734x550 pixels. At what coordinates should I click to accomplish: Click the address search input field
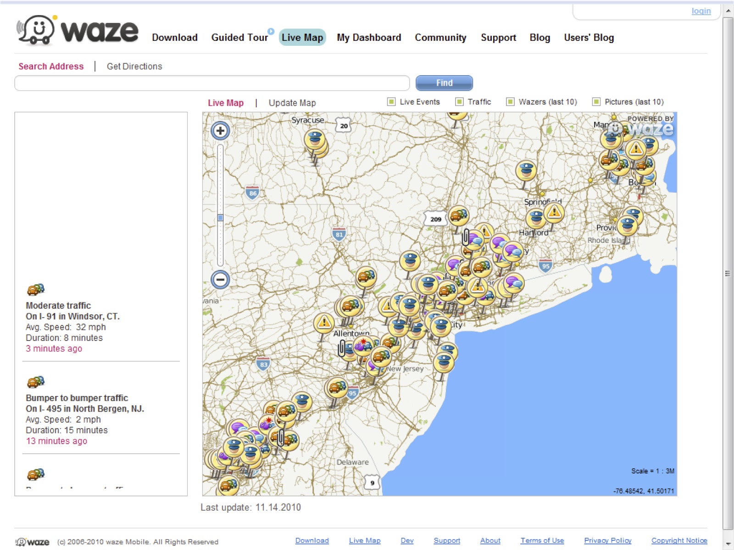[212, 83]
